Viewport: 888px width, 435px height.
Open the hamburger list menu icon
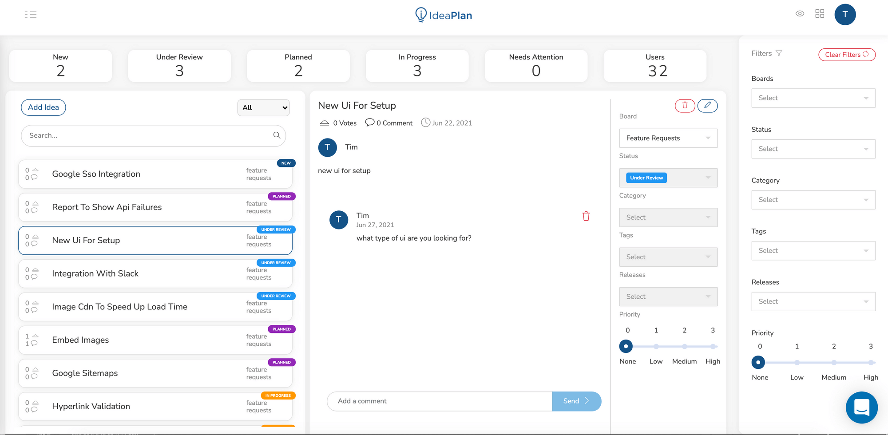point(30,14)
